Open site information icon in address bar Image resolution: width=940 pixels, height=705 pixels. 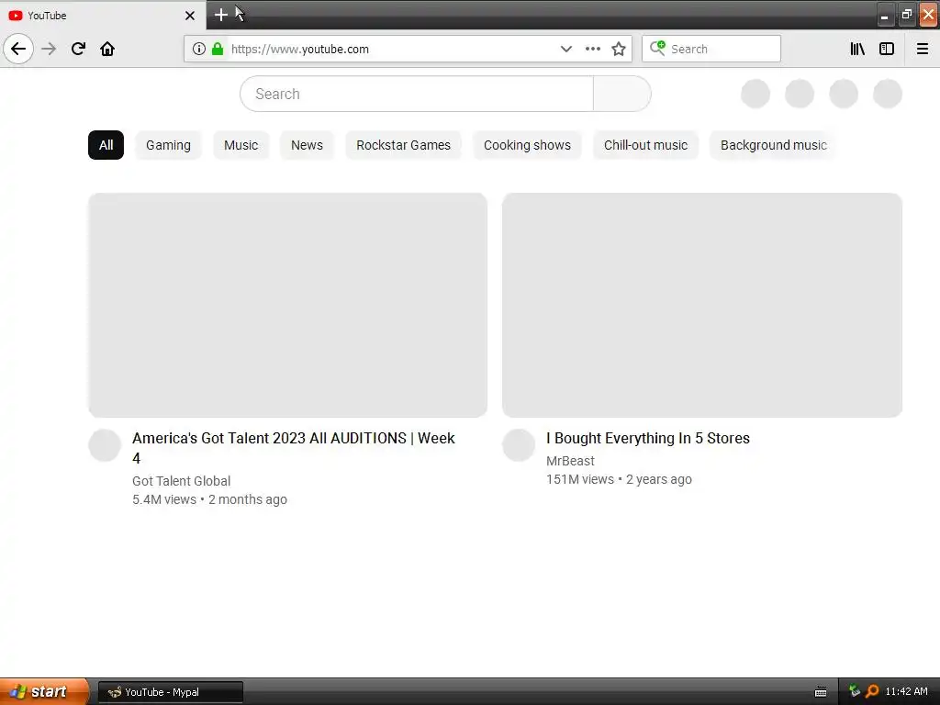[199, 49]
